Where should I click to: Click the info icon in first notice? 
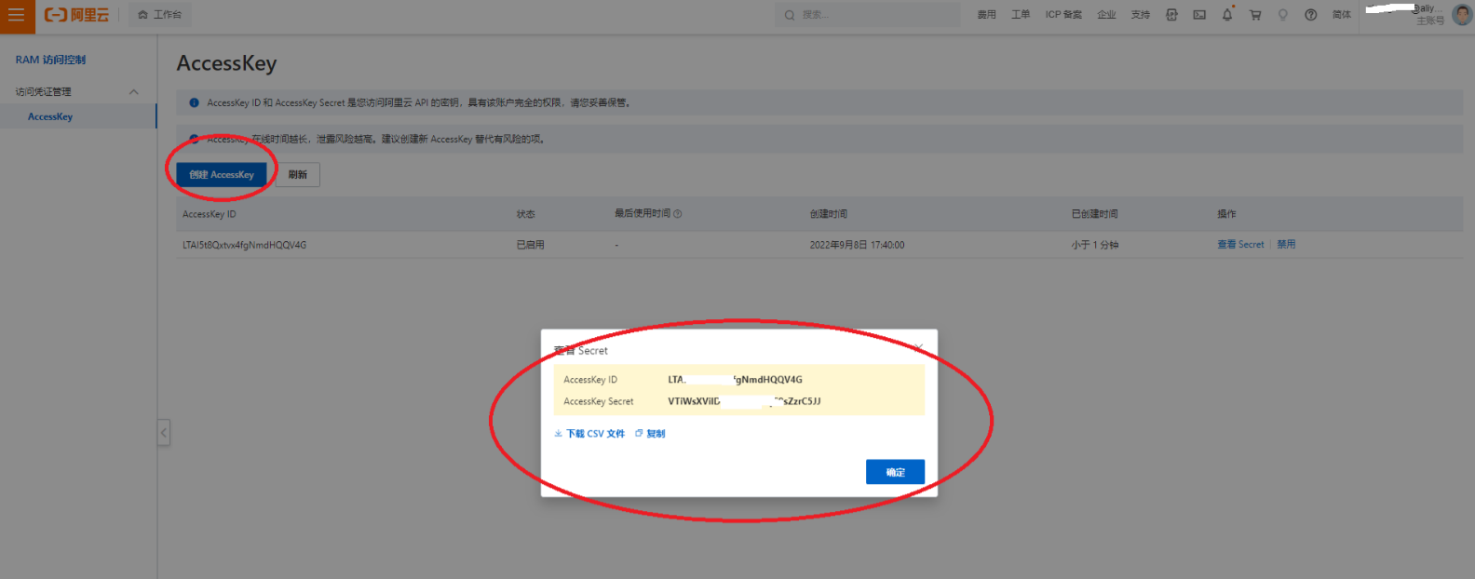tap(194, 102)
